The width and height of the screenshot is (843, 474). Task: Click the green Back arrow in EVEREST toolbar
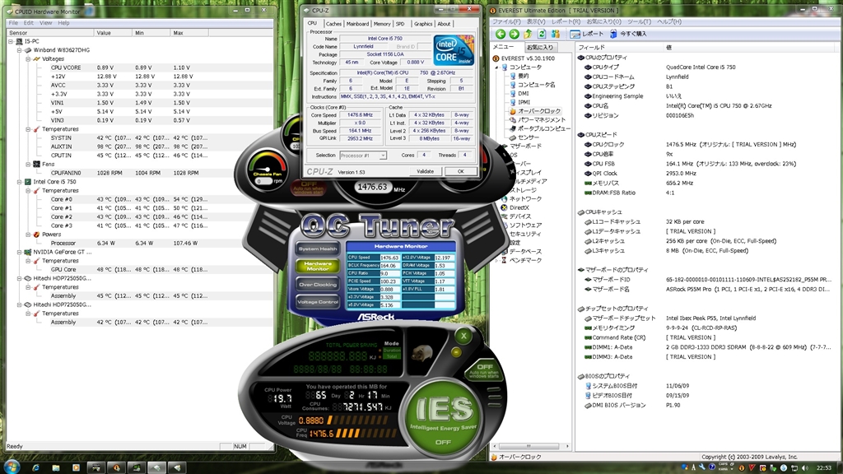coord(501,34)
